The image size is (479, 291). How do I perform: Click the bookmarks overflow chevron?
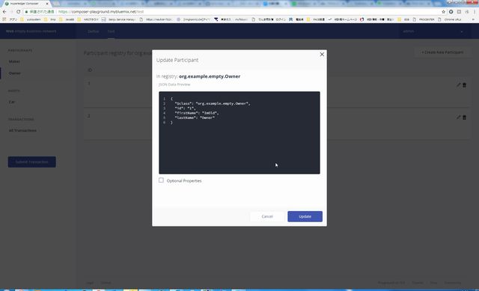point(473,19)
